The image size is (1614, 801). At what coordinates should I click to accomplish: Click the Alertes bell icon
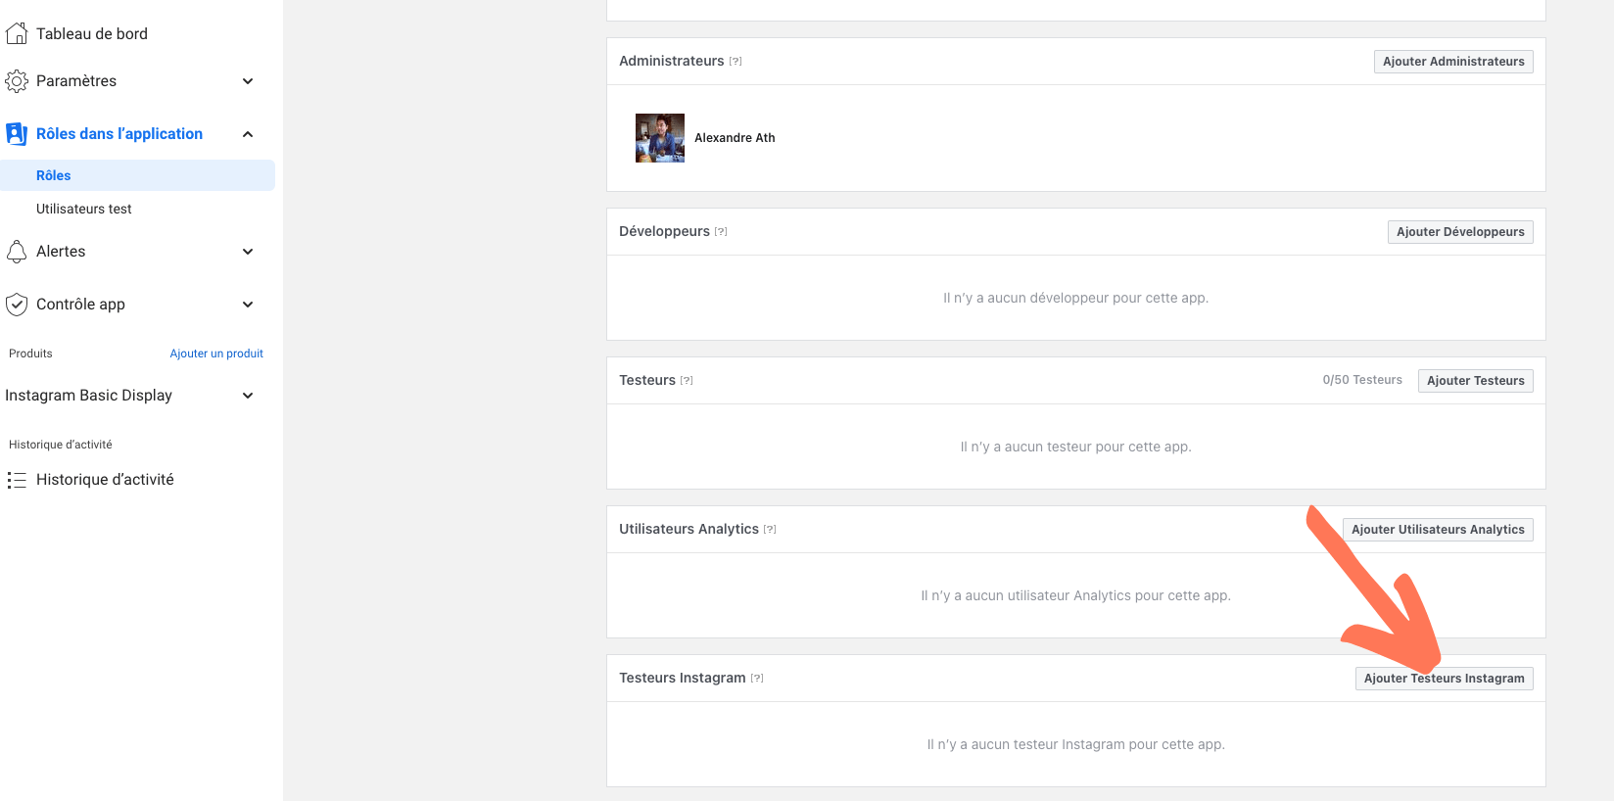coord(17,252)
